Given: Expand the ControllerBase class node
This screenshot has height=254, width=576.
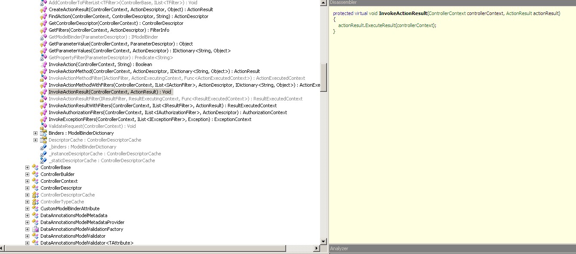Looking at the screenshot, I should point(27,167).
